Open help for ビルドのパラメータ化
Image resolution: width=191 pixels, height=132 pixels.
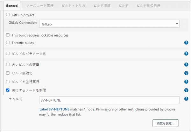click(x=186, y=54)
